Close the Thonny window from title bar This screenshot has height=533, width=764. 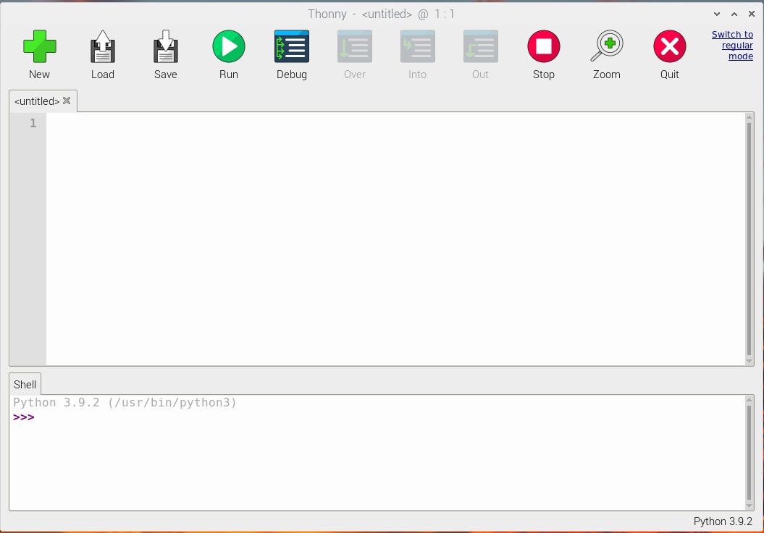click(752, 14)
